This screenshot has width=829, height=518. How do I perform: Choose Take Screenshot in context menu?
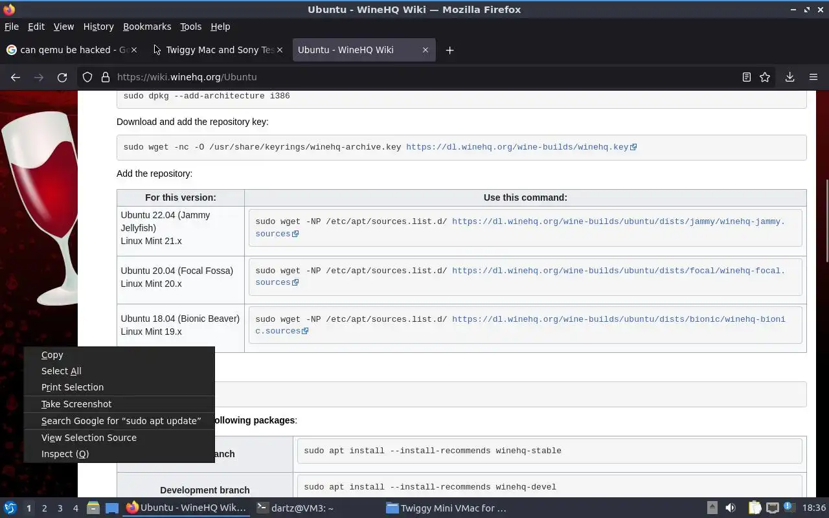point(119,404)
